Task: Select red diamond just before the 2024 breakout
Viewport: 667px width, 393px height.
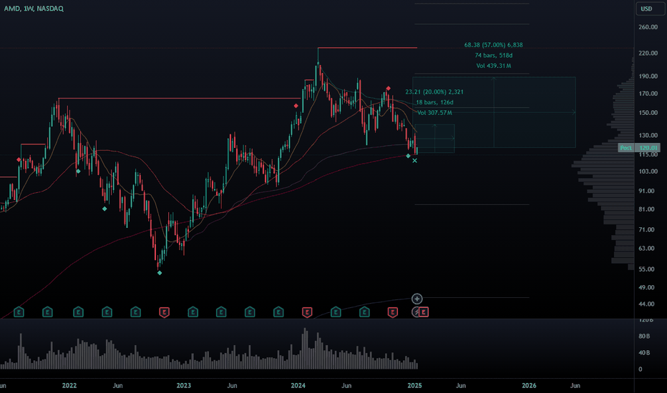Action: 296,106
